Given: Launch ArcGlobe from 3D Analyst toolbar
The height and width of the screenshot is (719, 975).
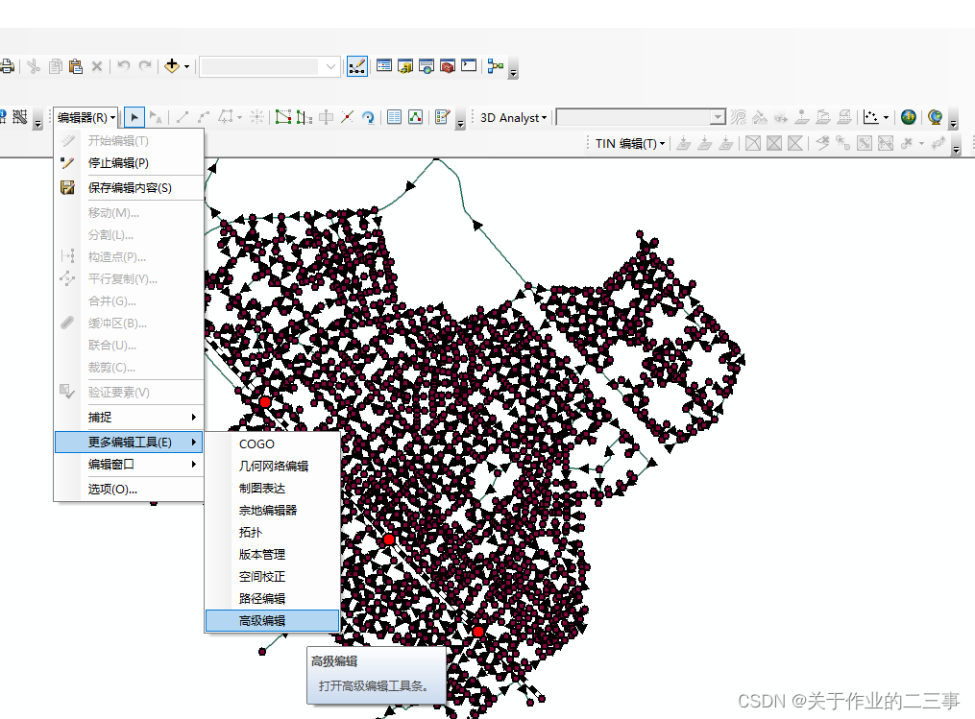Looking at the screenshot, I should point(935,117).
